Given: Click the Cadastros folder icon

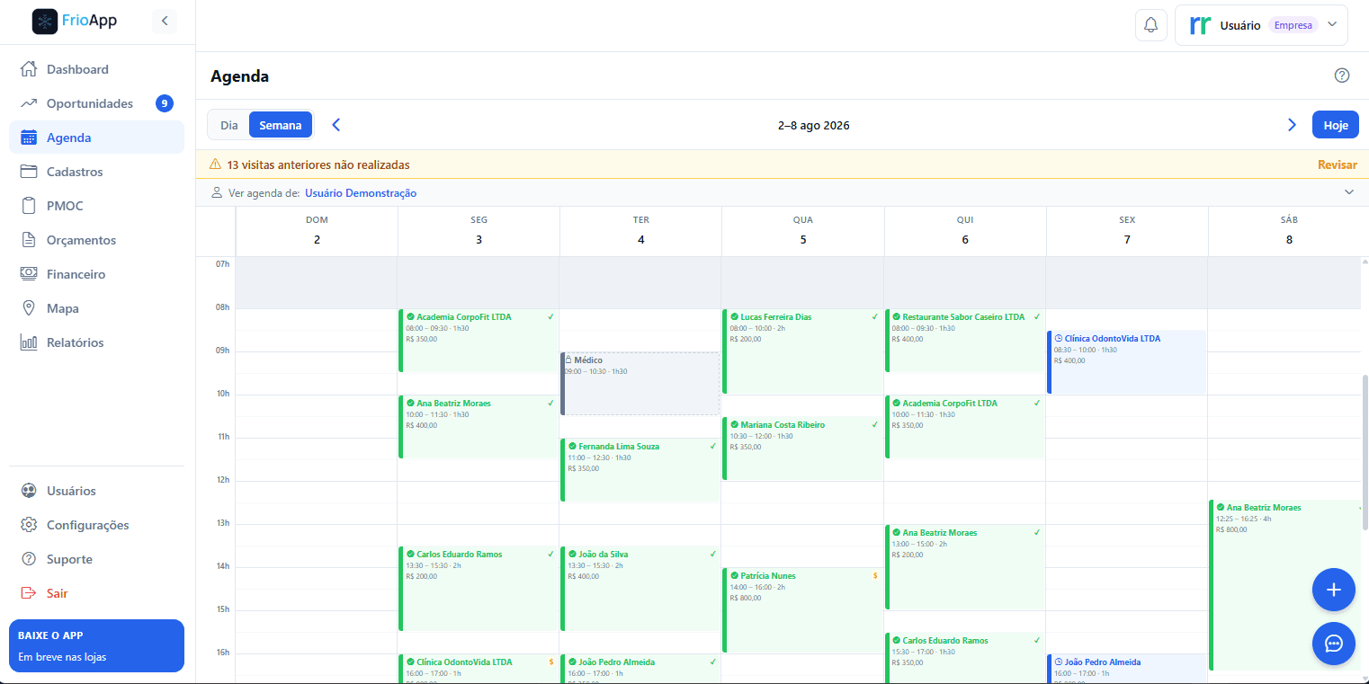Looking at the screenshot, I should [29, 172].
